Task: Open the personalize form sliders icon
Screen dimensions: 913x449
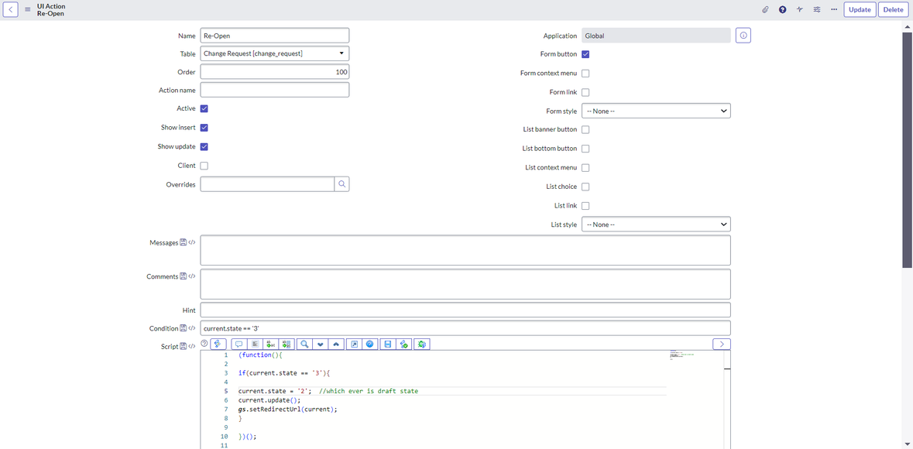Action: (x=817, y=9)
